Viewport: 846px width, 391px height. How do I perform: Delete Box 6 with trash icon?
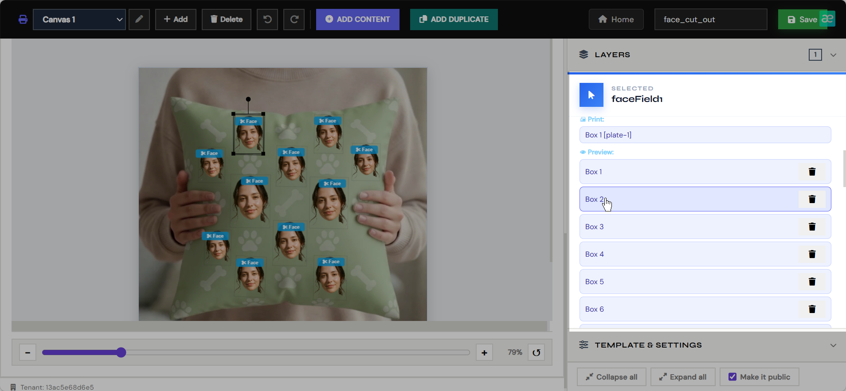click(812, 309)
